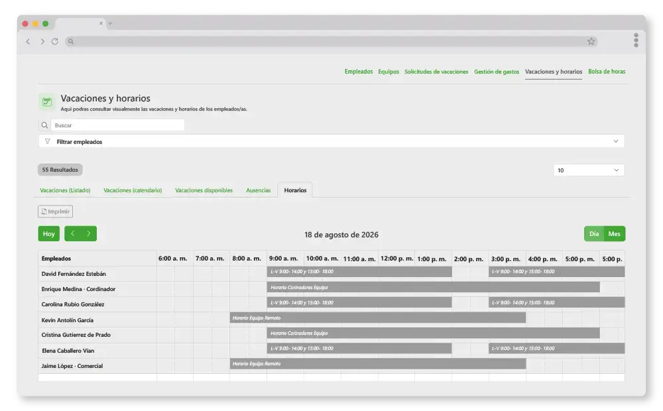Go to previous day with left chevron

coord(73,233)
